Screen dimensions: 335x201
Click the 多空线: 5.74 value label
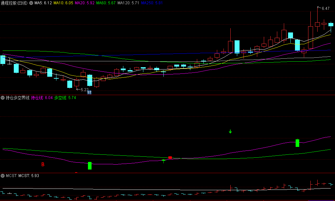[x=65, y=98]
